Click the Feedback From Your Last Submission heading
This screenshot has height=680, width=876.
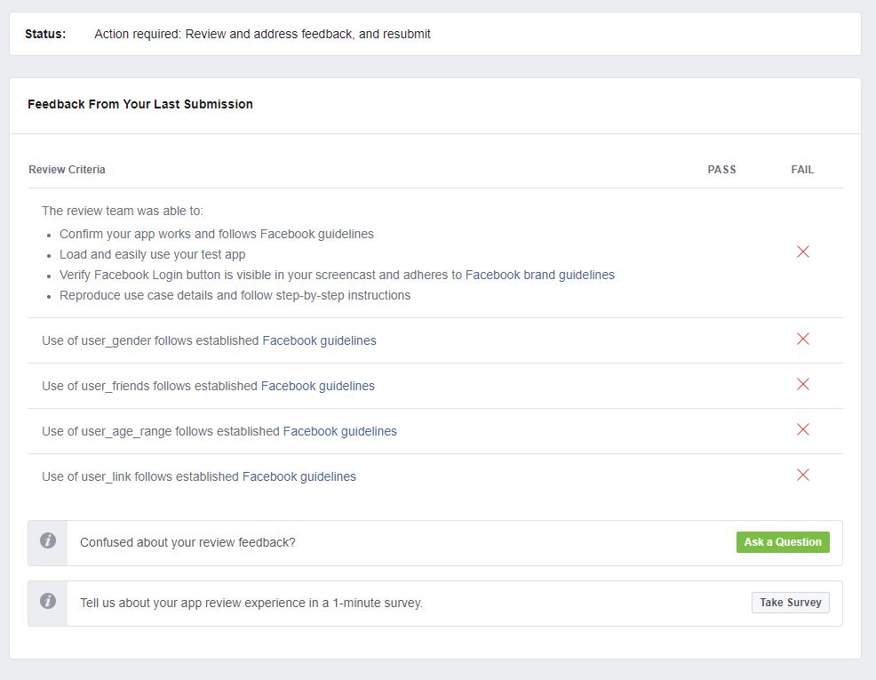pos(140,104)
